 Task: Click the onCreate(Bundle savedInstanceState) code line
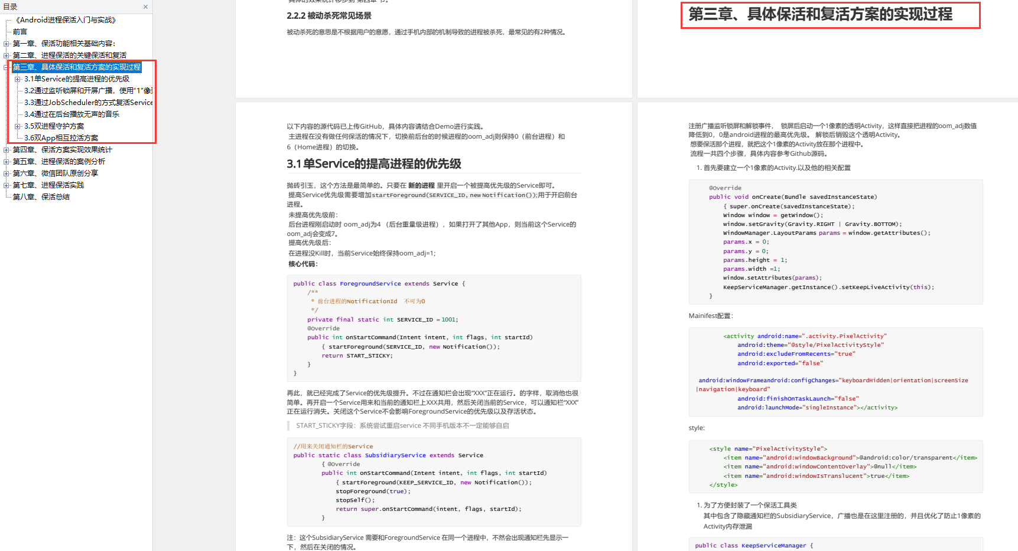tap(793, 197)
